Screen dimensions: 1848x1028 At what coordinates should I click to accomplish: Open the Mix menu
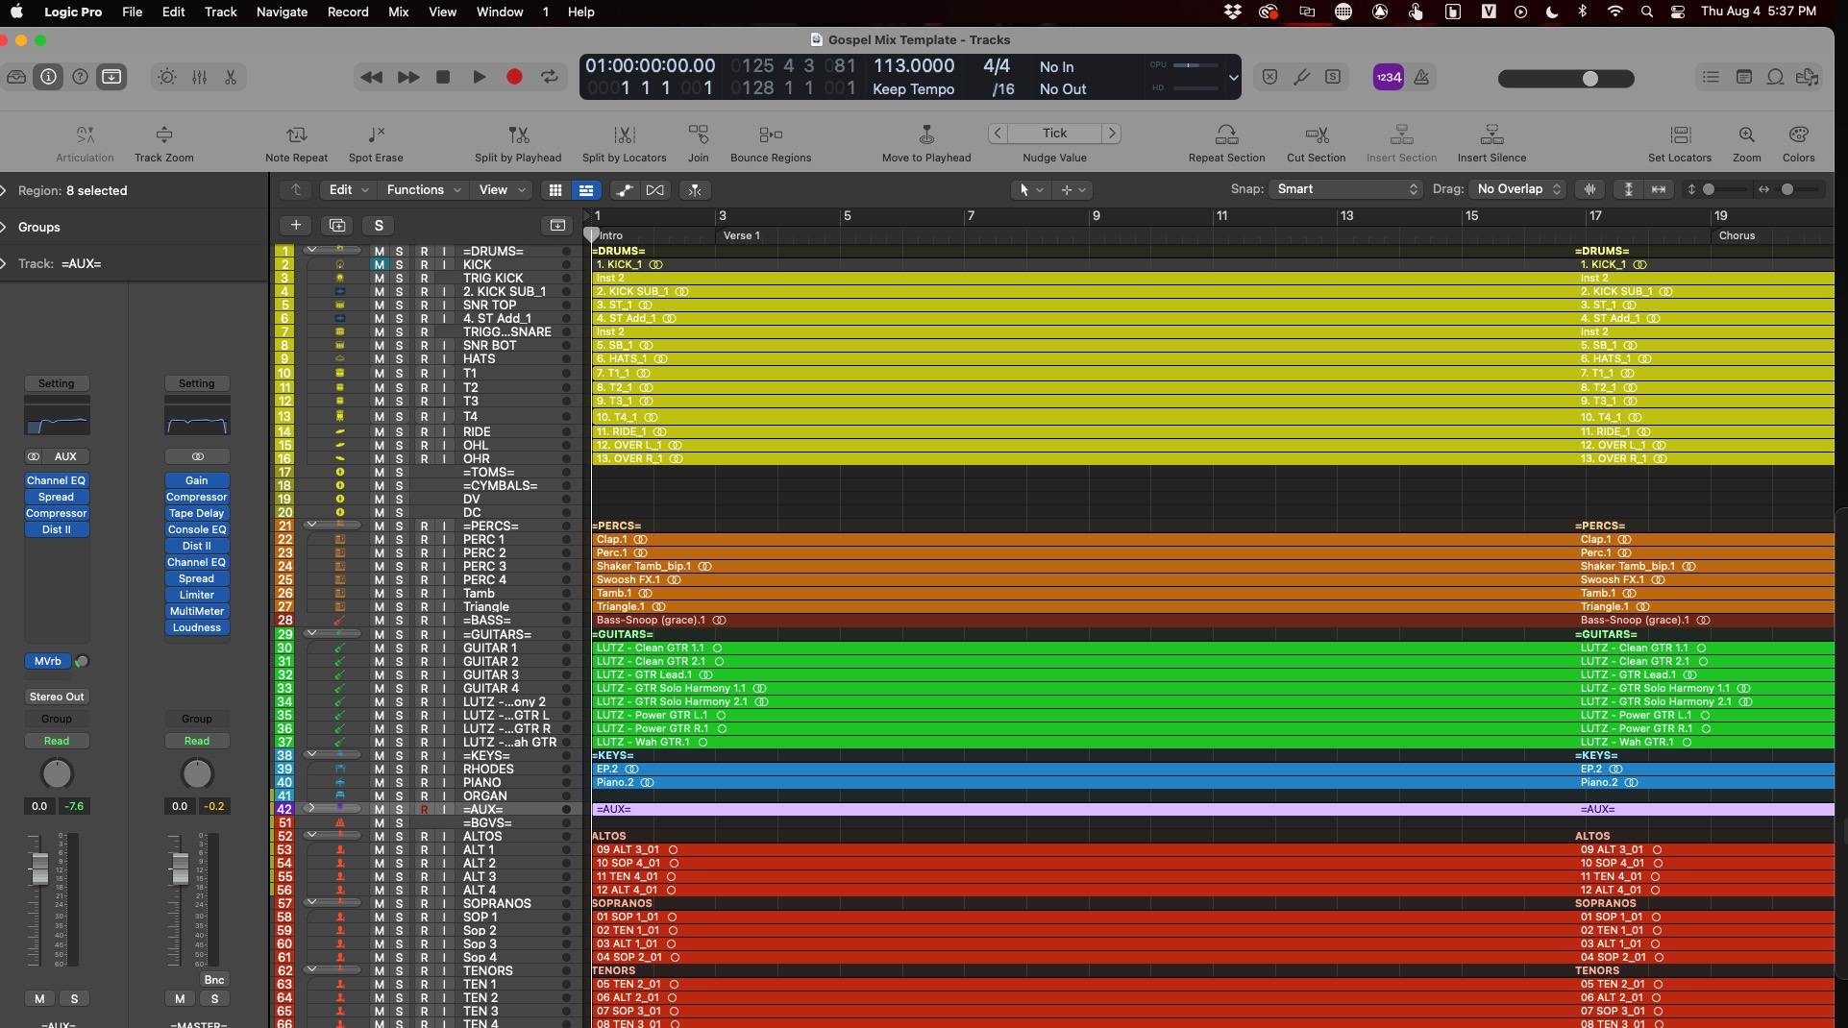pyautogui.click(x=398, y=12)
